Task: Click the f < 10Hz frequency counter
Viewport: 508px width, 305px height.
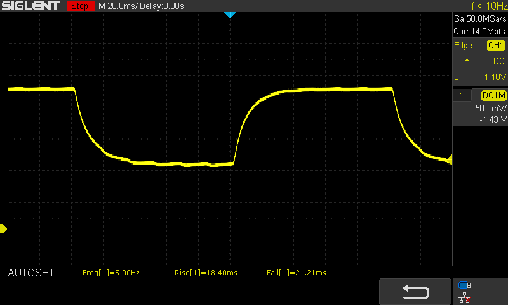Action: pos(489,6)
